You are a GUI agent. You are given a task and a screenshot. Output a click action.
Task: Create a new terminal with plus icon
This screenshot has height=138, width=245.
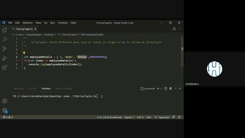158,89
